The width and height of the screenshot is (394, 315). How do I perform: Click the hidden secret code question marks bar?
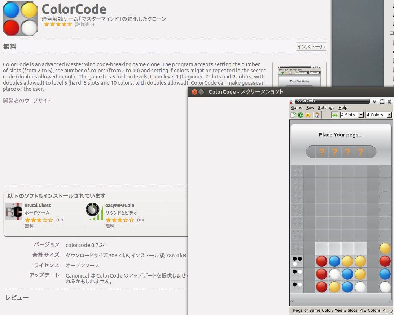click(x=341, y=152)
